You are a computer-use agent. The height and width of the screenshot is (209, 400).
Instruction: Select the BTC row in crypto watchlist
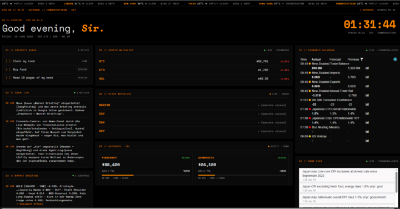pyautogui.click(x=194, y=61)
